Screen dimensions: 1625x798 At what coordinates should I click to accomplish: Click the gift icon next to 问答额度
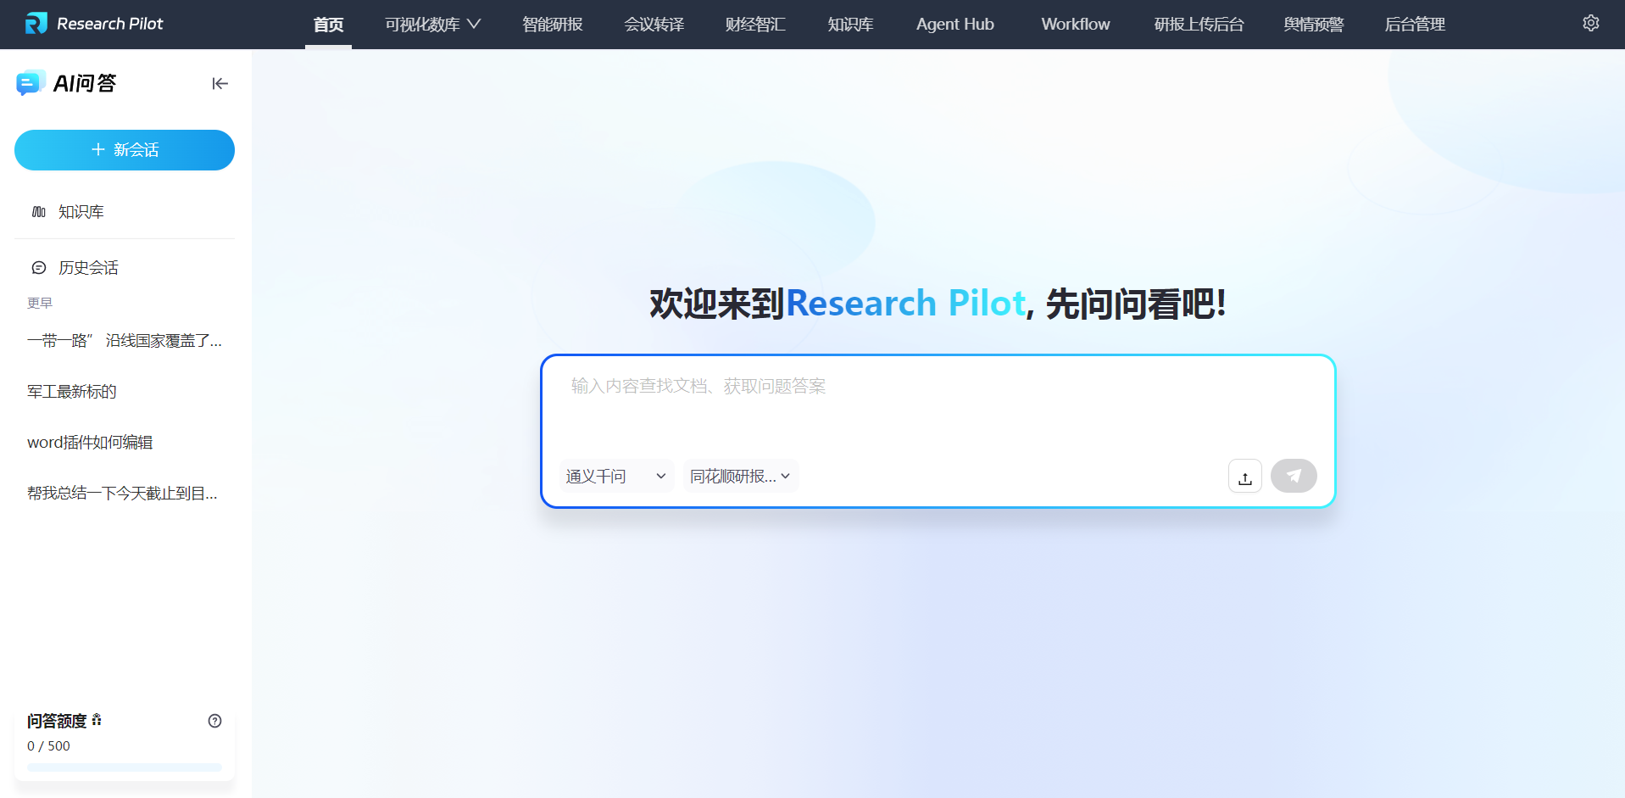click(97, 720)
